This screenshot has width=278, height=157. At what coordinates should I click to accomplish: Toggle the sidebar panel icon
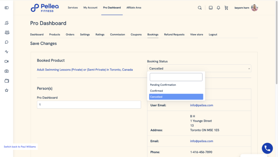point(7,8)
